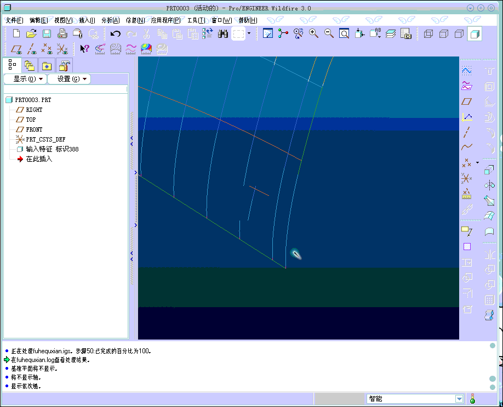Start the Sketch tool in right toolbar
Screen dimensions: 503x407
coord(467,71)
